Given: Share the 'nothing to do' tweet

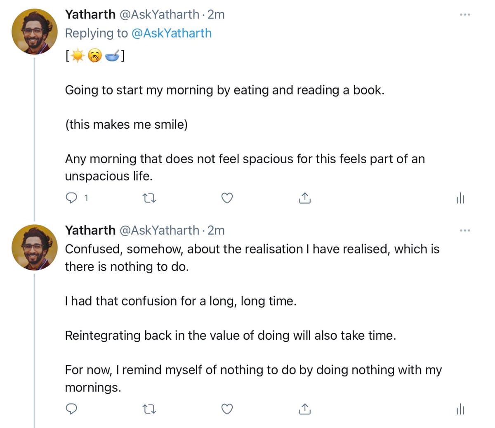Looking at the screenshot, I should pyautogui.click(x=304, y=409).
